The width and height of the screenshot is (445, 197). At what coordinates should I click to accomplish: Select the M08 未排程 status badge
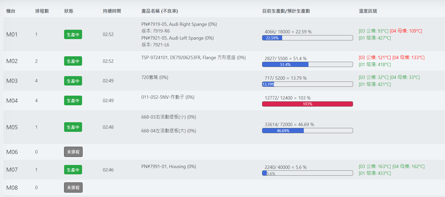pos(73,188)
